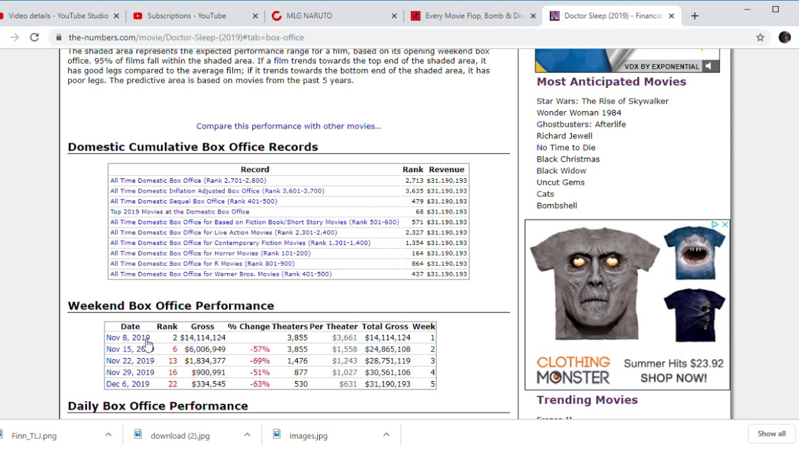Expand options for images.jpg download
799x449 pixels.
[386, 435]
